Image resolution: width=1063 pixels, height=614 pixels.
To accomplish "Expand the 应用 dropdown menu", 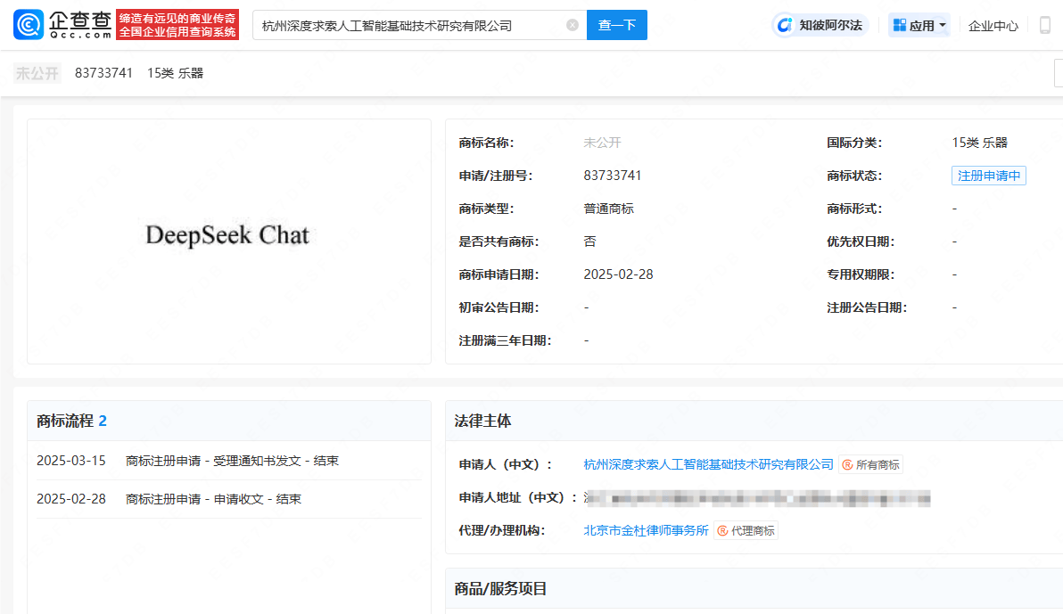I will [943, 25].
